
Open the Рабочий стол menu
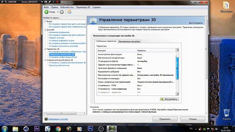(x=67, y=7)
